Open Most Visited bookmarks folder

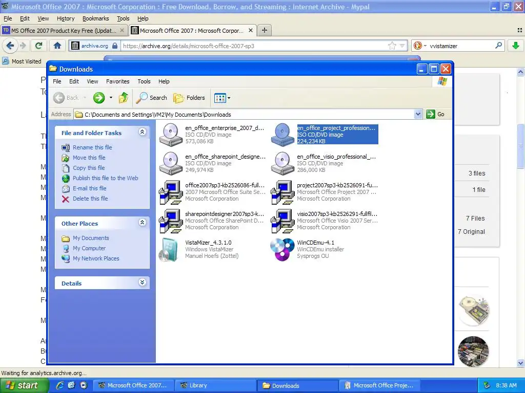pyautogui.click(x=22, y=61)
